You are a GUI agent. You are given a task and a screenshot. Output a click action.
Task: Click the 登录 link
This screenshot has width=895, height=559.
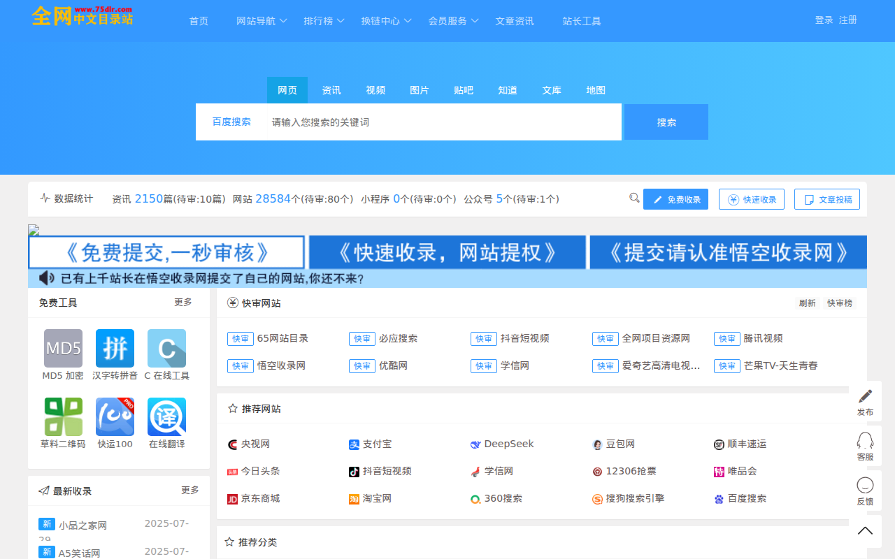point(824,20)
